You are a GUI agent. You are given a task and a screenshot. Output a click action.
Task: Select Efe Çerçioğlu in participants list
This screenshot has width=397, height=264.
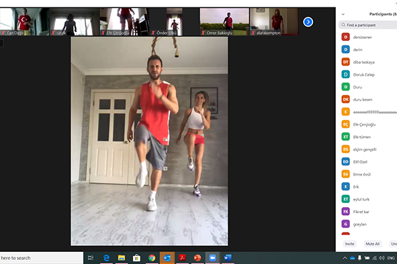(x=367, y=125)
